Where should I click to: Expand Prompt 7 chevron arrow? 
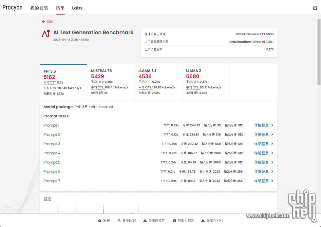(x=272, y=181)
